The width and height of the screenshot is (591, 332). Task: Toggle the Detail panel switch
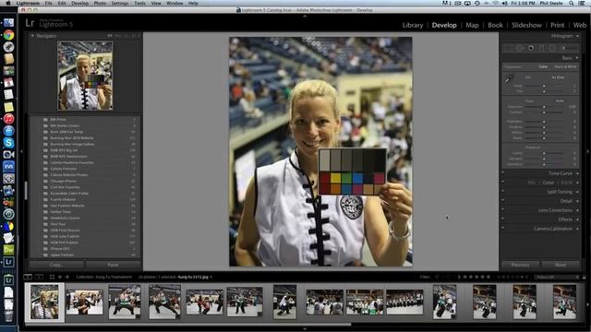point(503,201)
